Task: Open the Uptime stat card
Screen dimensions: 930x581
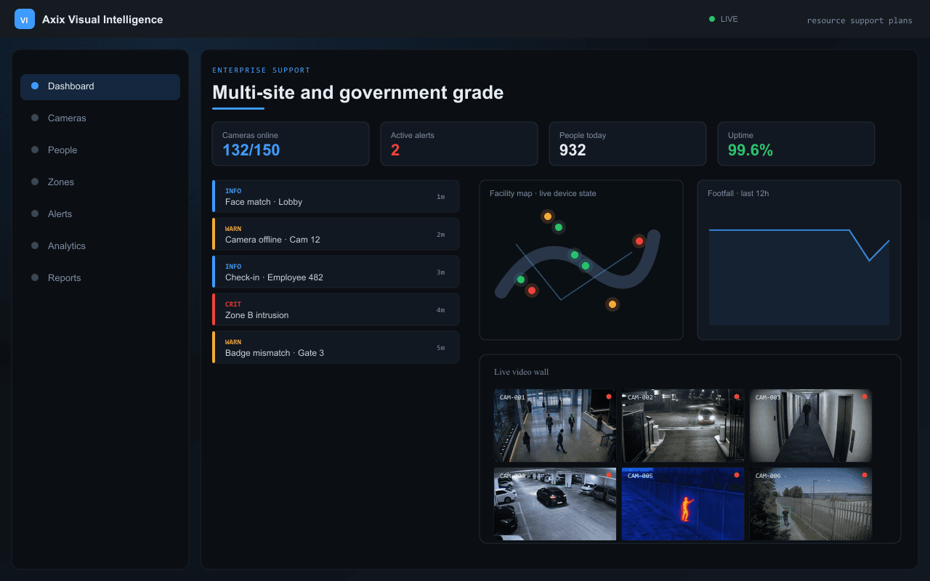Action: point(796,144)
